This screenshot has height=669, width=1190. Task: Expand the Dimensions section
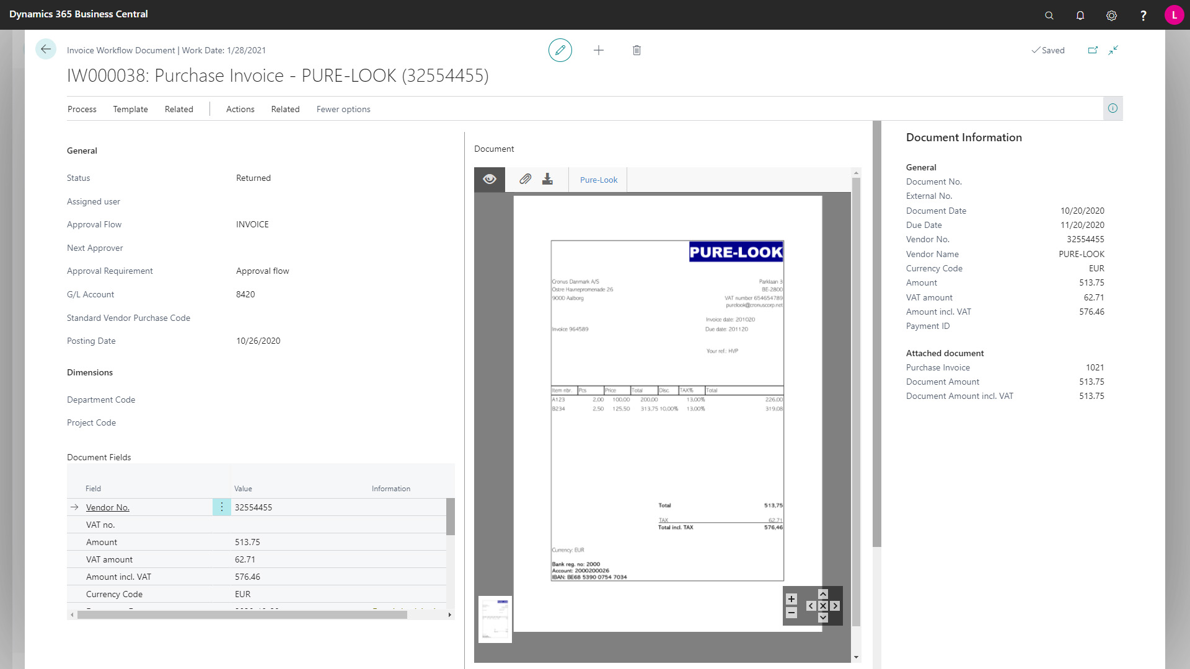[x=89, y=372]
